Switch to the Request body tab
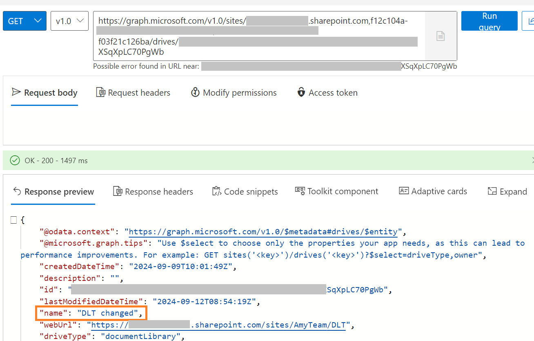534x341 pixels. tap(44, 93)
